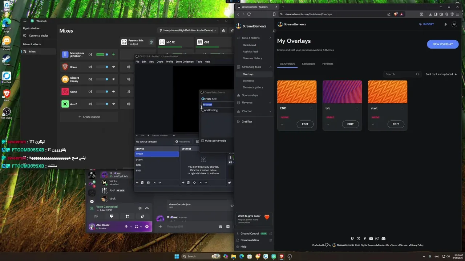Switch to the Favorites overlays tab
Screen dimensions: 465x261
pos(328,64)
